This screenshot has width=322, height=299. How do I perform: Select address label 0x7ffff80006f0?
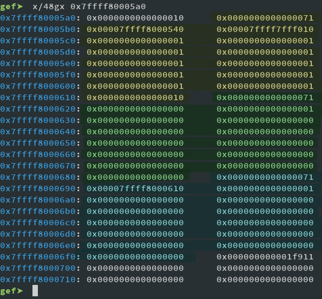pos(38,257)
